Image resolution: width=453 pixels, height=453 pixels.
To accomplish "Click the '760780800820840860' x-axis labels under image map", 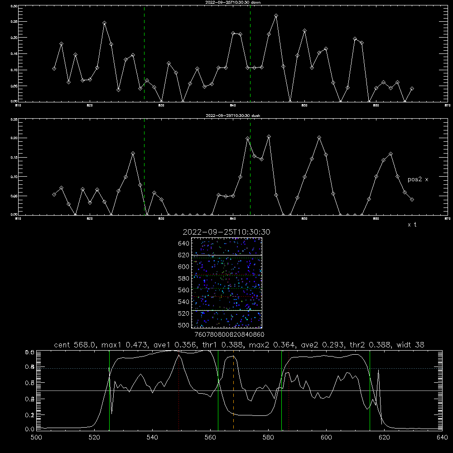I will [x=229, y=335].
